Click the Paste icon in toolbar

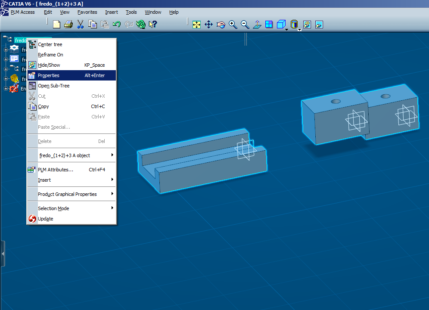point(105,25)
